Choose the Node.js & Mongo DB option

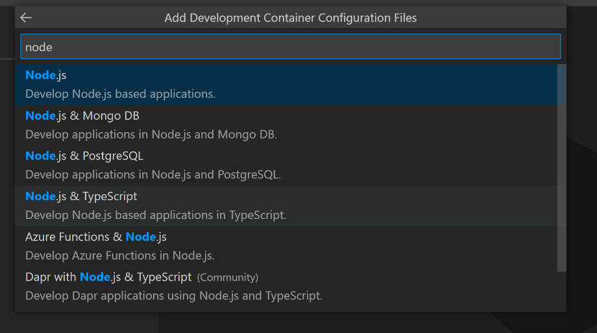[82, 115]
